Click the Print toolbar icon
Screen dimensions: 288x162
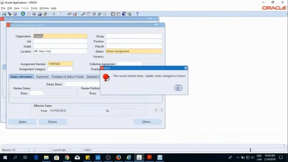[39, 14]
